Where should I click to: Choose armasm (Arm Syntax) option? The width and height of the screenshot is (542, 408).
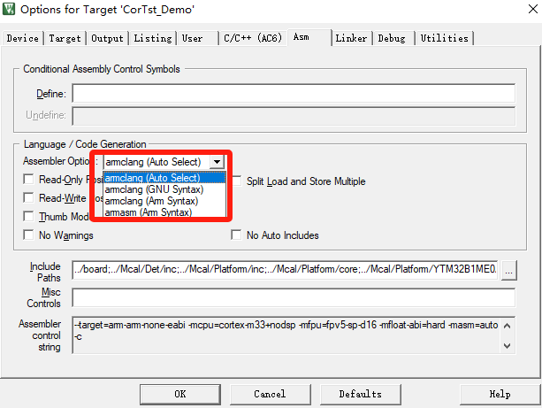(148, 212)
